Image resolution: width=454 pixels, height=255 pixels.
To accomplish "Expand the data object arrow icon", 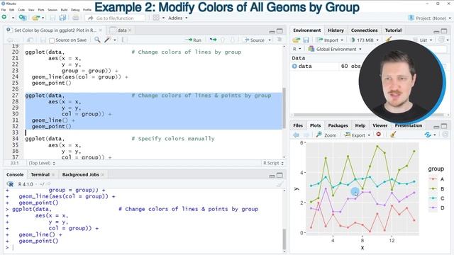I will tap(294, 66).
